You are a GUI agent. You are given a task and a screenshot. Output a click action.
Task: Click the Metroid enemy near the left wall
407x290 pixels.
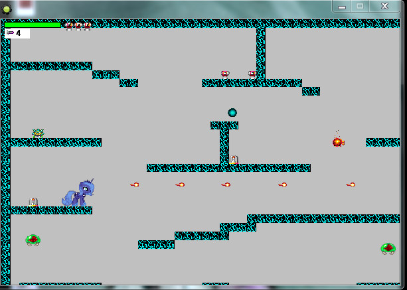(x=33, y=240)
